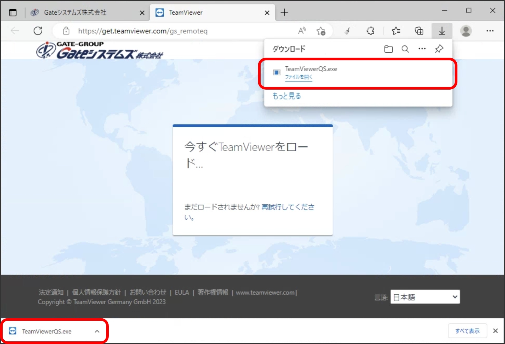The image size is (505, 344).
Task: Close the Gateシステムズ株式会社 tab
Action: (x=142, y=13)
